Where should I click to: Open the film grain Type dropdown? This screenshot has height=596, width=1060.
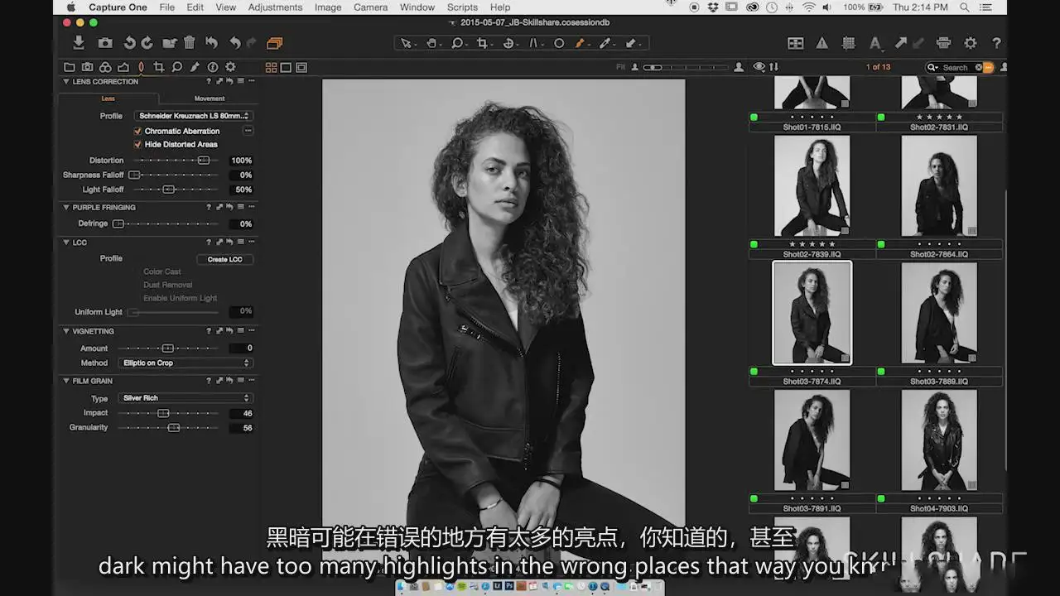point(185,398)
